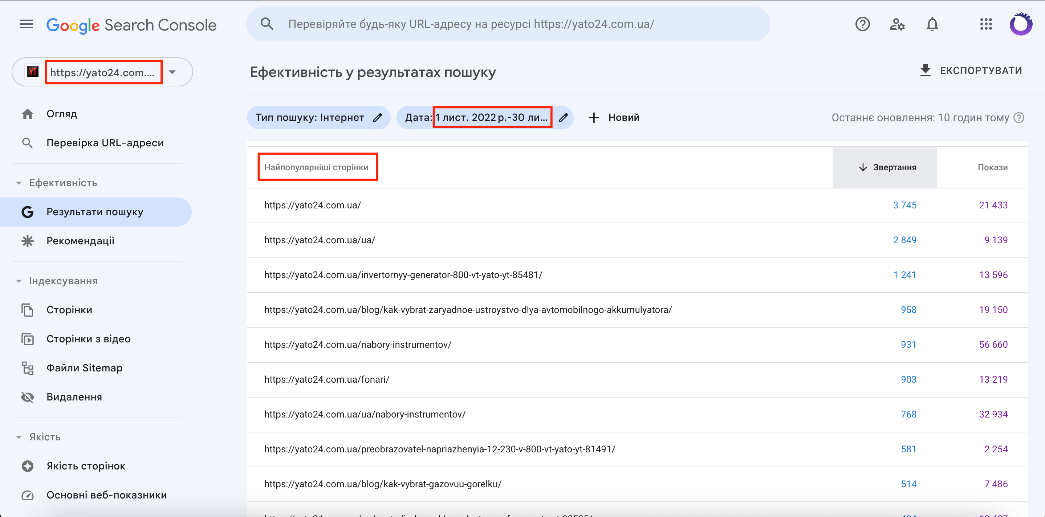
Task: Click the Найпопулярніші сторінки column header
Action: tap(316, 167)
